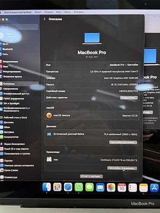Open the Файл menu

pyautogui.click(x=38, y=12)
